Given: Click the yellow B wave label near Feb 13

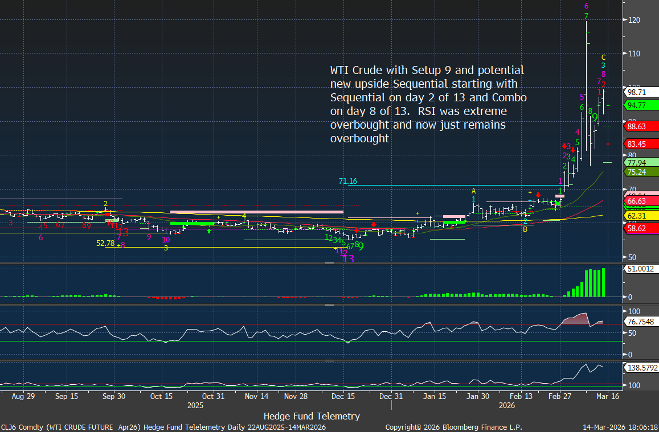Looking at the screenshot, I should tap(525, 229).
